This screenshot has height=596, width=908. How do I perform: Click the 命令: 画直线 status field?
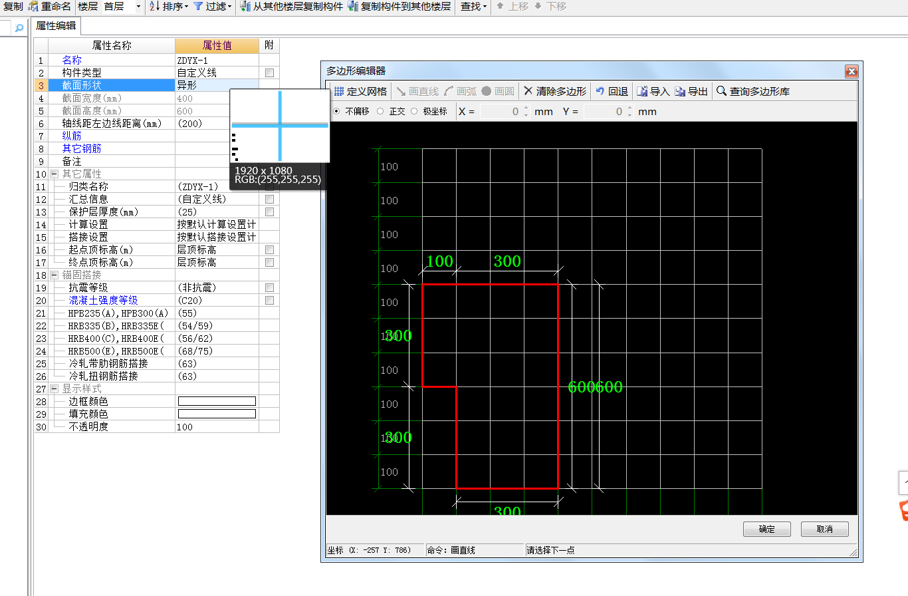(475, 550)
